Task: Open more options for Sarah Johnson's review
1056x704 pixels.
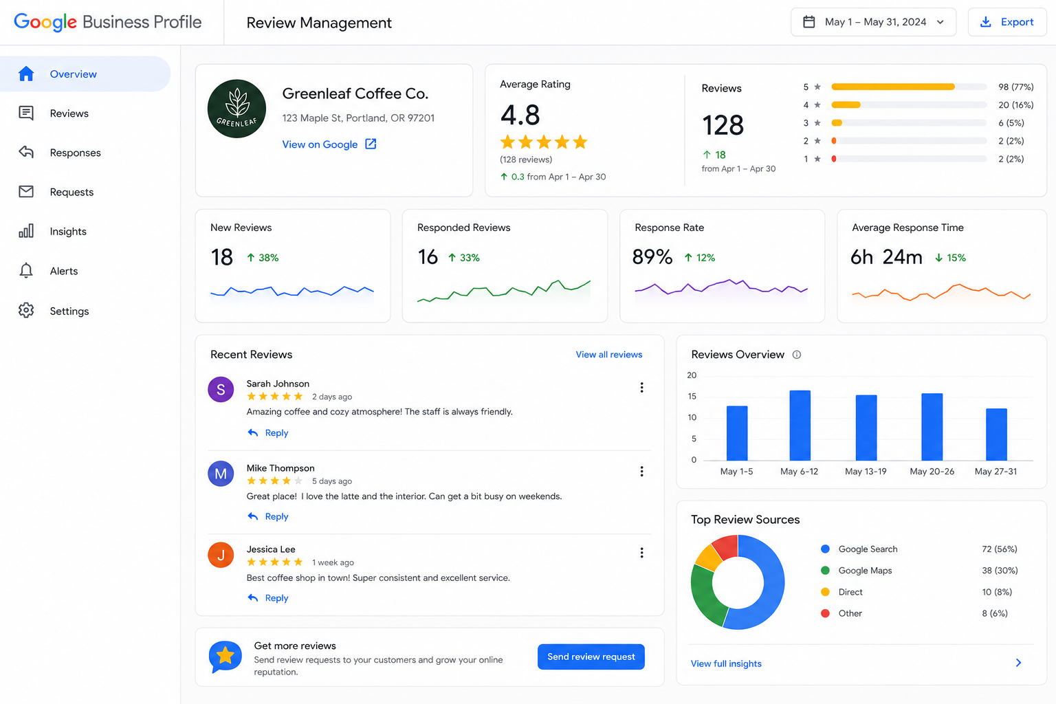Action: (641, 388)
